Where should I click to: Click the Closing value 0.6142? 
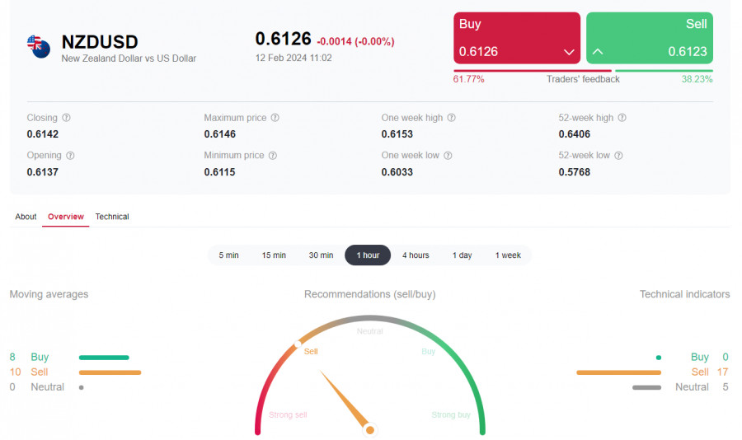click(x=43, y=134)
